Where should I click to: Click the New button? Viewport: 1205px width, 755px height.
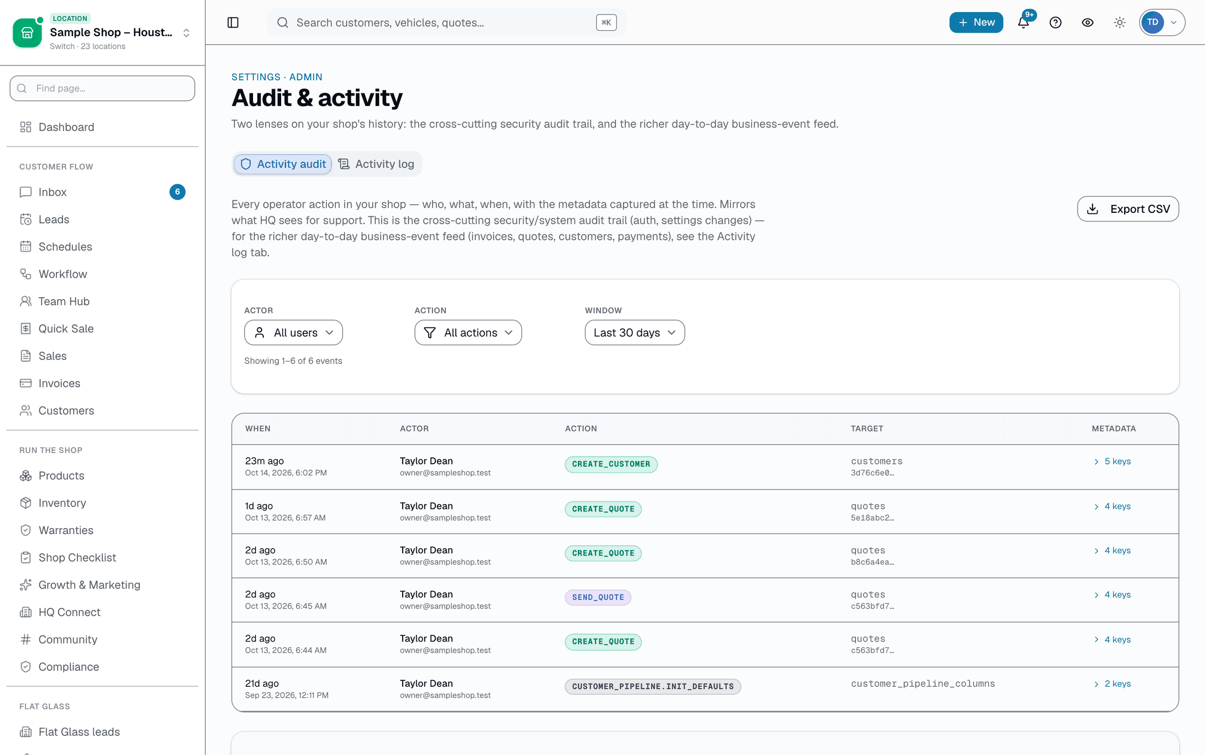(x=976, y=23)
